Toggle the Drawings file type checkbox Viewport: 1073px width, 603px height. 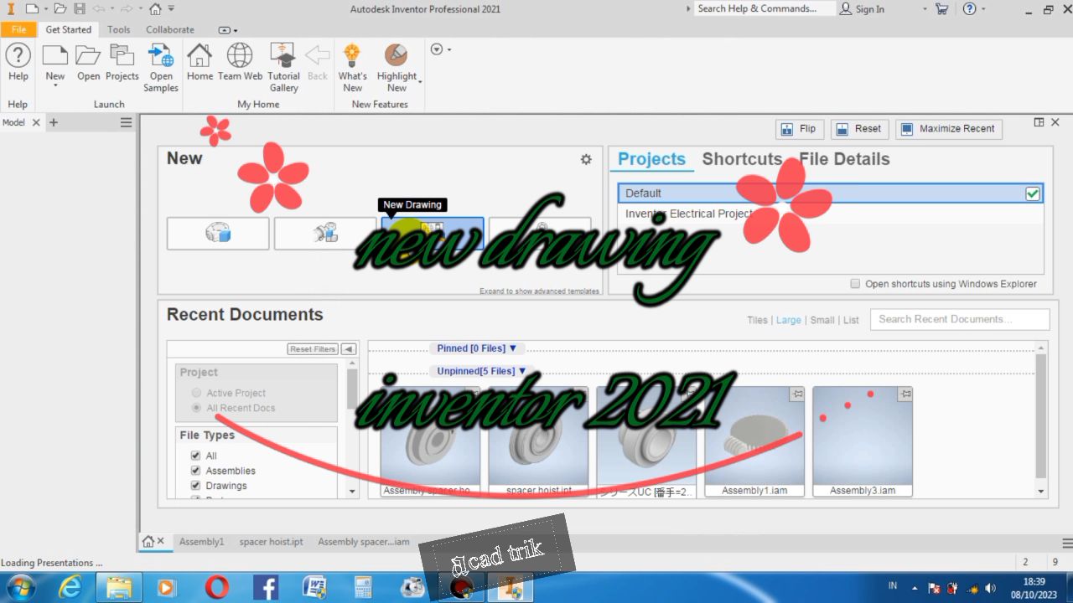195,486
